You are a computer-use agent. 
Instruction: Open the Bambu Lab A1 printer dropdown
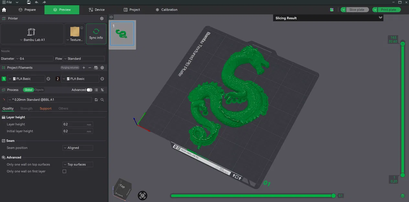[32, 34]
